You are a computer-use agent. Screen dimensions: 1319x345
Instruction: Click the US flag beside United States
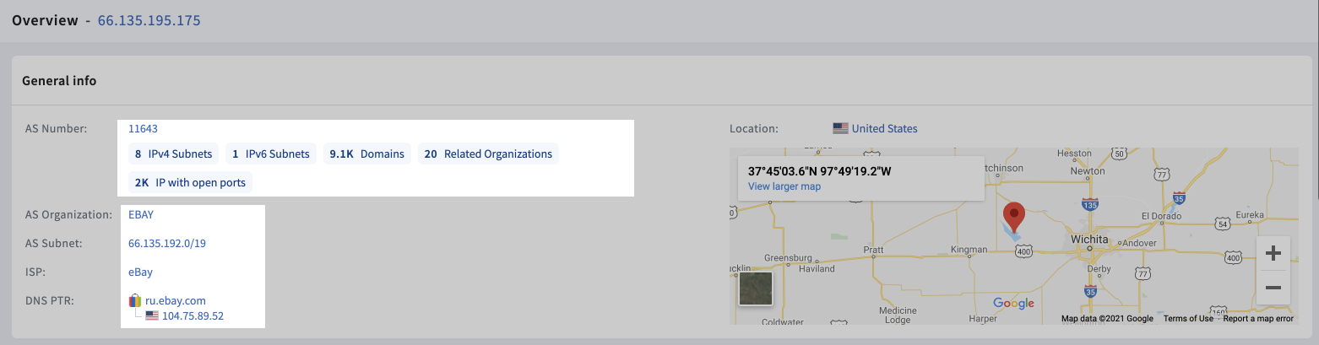pos(840,129)
